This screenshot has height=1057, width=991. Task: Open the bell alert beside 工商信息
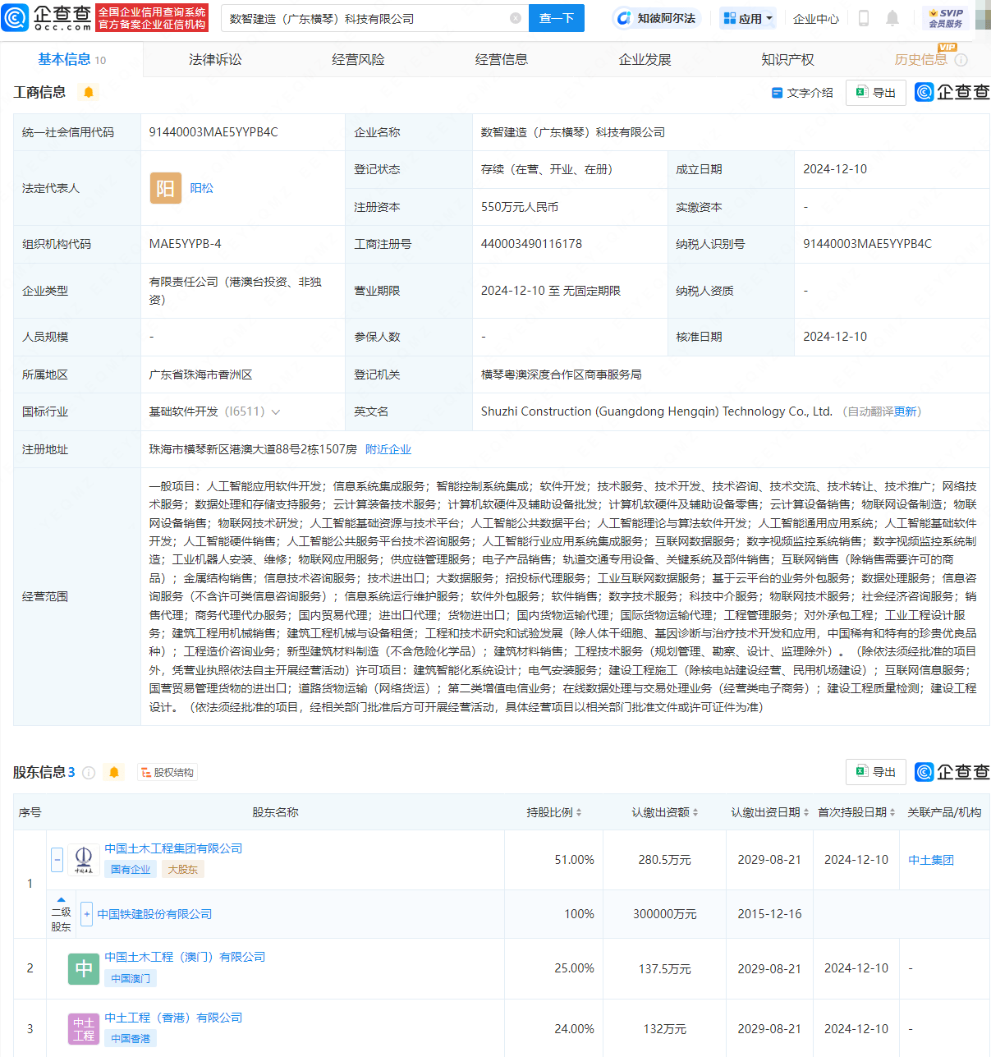[89, 92]
